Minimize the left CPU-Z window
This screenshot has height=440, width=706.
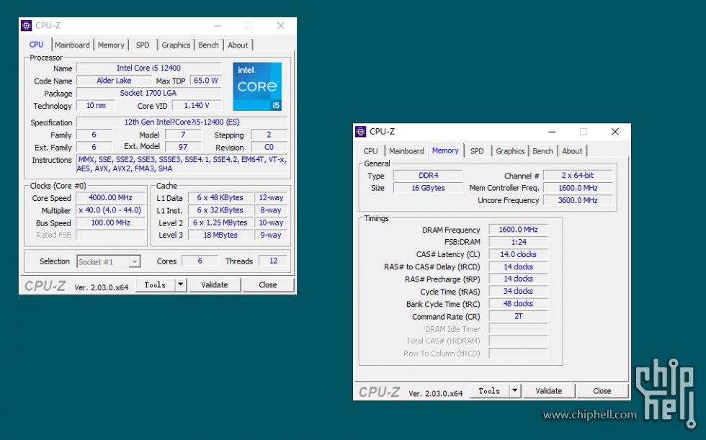218,26
